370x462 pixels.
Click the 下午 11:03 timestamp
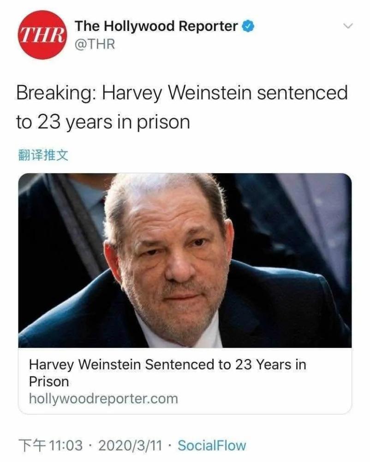pyautogui.click(x=50, y=445)
